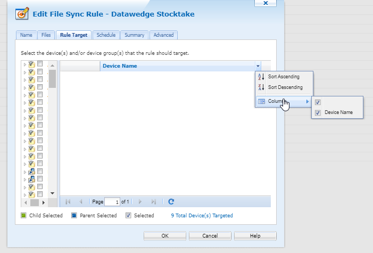
Task: Click the OK button
Action: tap(165, 235)
